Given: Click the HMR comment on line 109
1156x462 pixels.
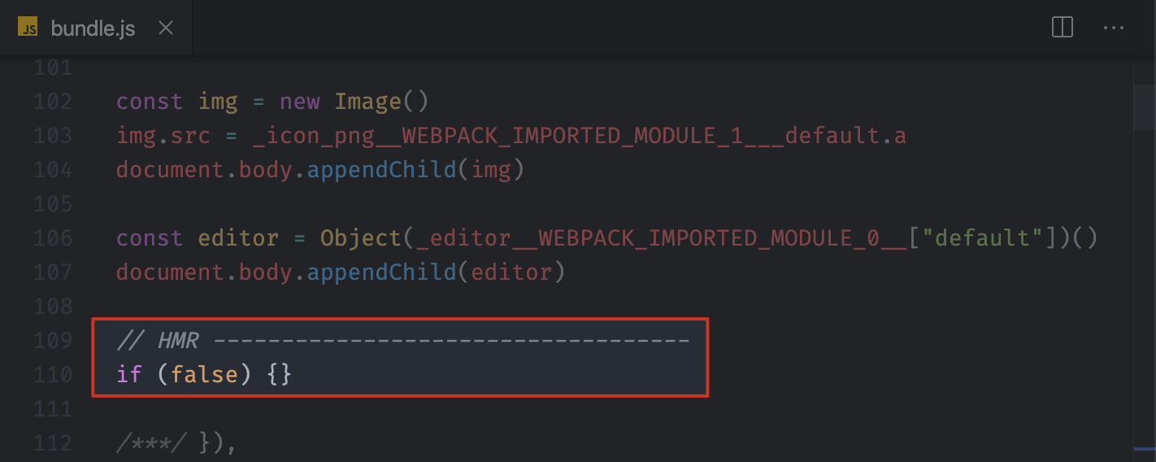Looking at the screenshot, I should click(x=403, y=341).
